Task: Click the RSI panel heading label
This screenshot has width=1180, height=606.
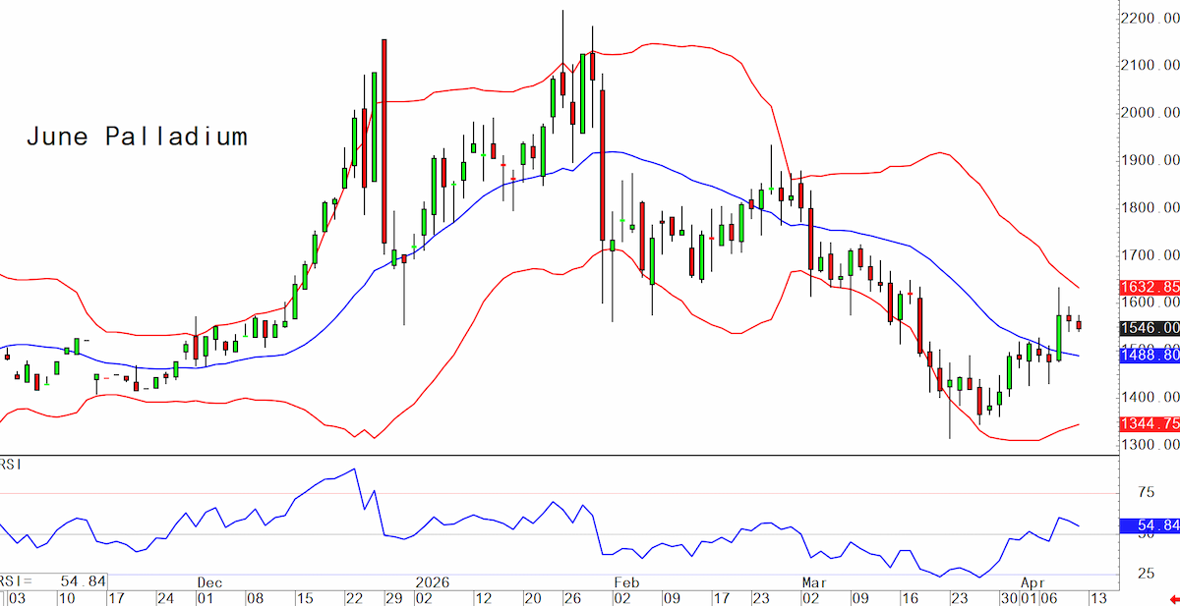Action: pos(11,464)
